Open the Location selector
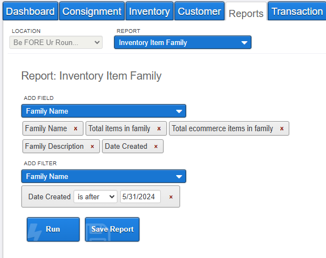The image size is (326, 258). (56, 42)
